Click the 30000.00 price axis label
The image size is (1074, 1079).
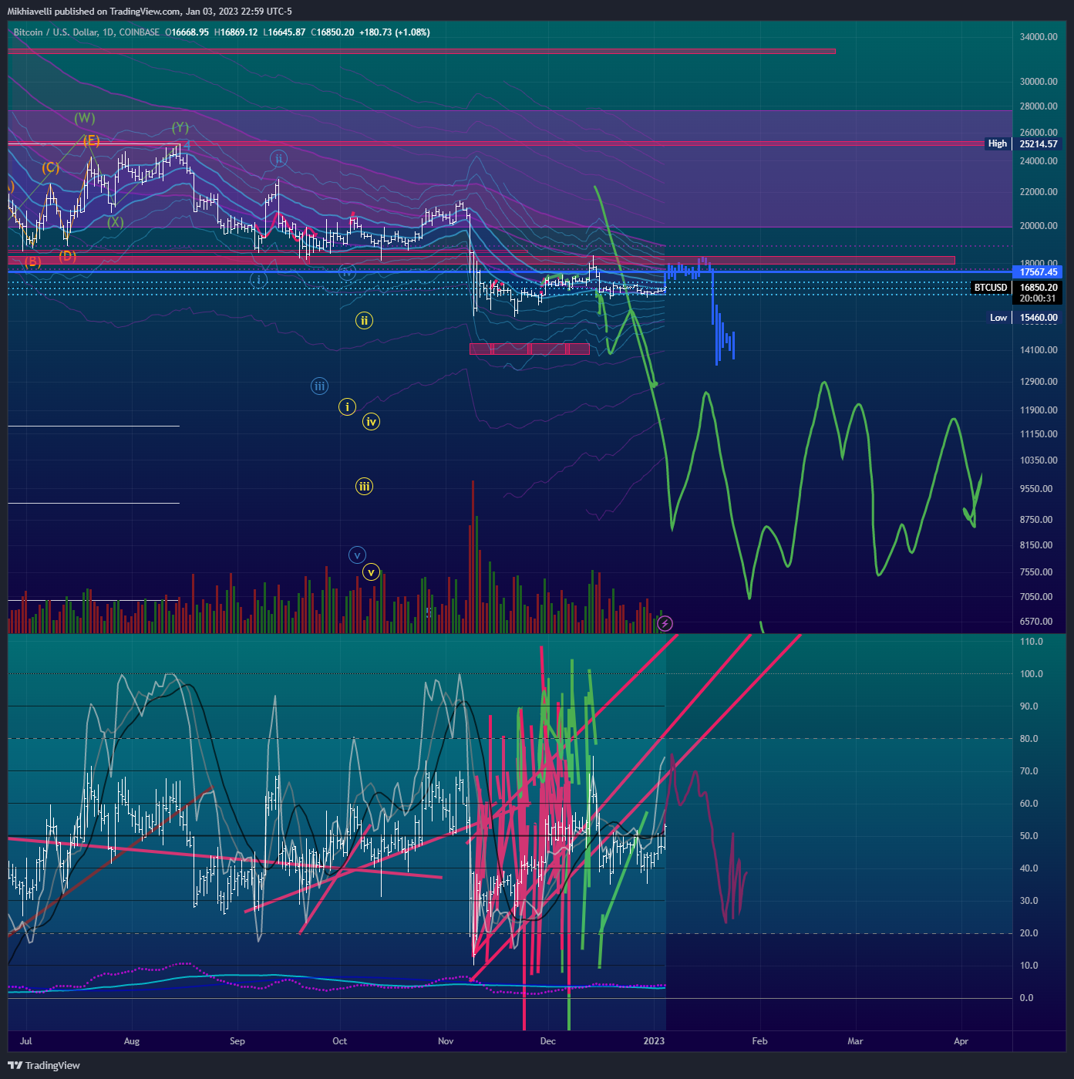pyautogui.click(x=1039, y=82)
